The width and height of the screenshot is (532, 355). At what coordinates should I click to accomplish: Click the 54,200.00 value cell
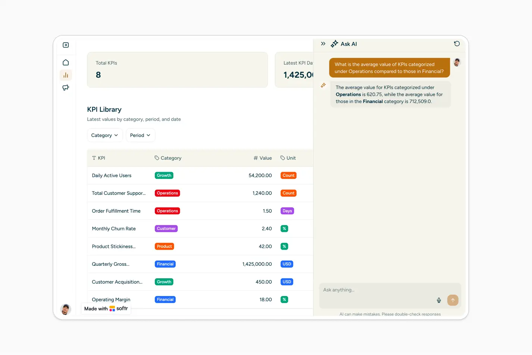260,175
